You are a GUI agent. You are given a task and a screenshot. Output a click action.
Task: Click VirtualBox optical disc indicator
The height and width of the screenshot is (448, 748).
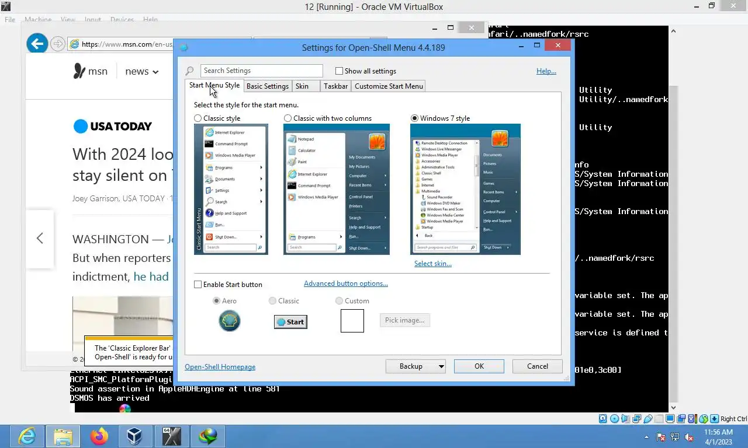click(614, 419)
